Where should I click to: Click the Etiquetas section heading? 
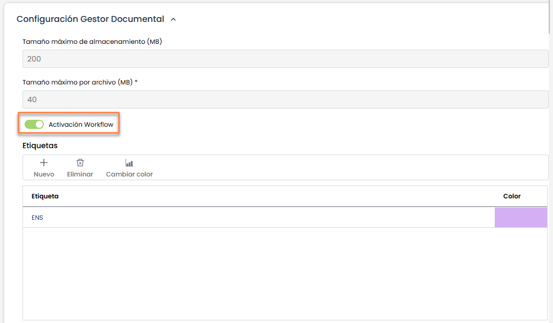[40, 145]
